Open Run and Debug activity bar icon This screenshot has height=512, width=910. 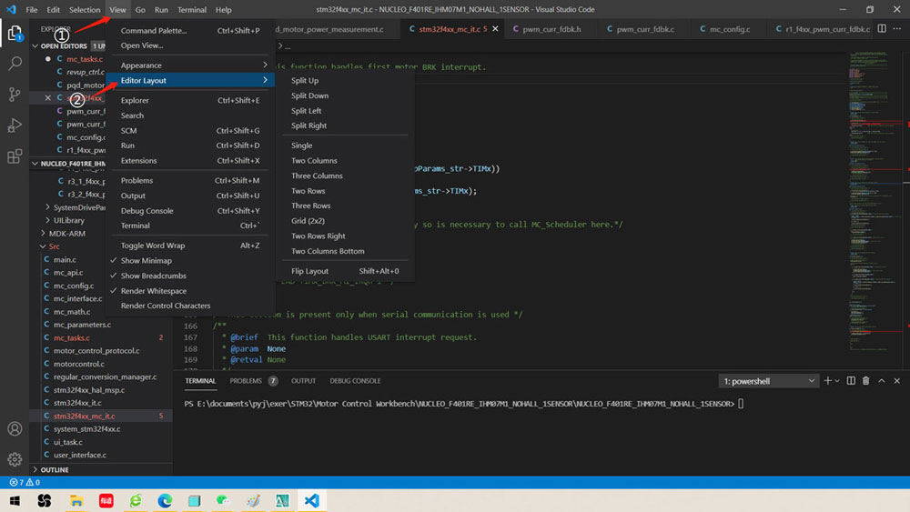[15, 125]
